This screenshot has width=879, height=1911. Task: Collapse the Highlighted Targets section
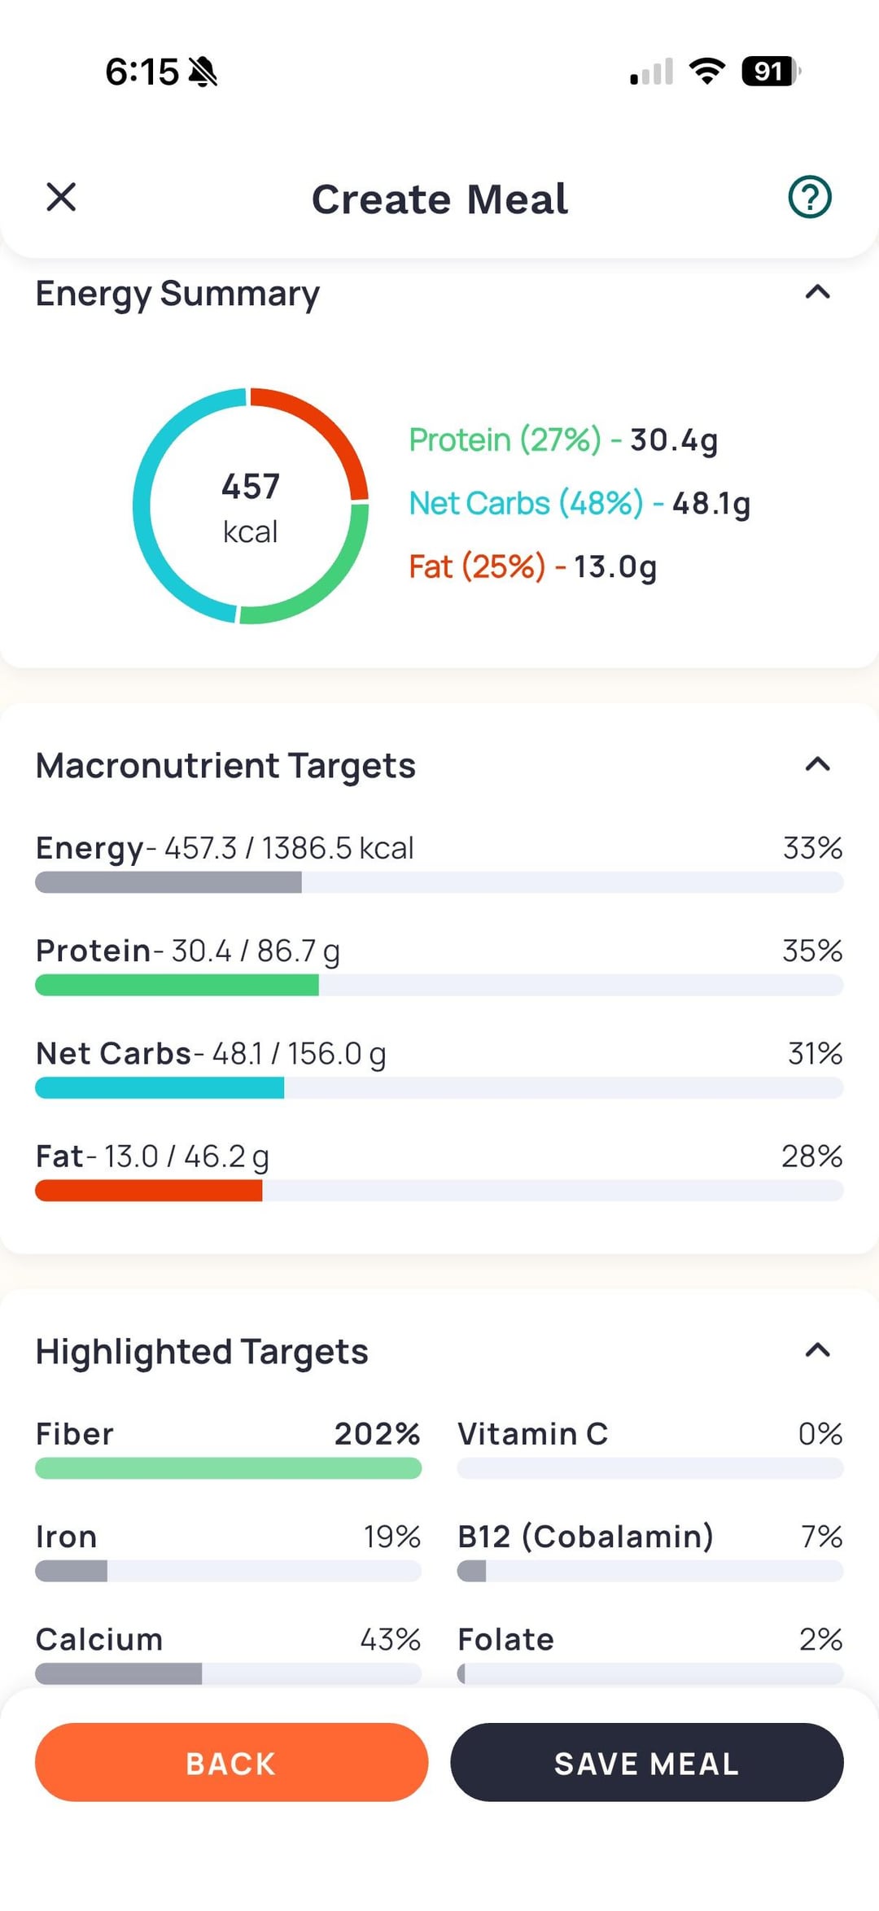click(817, 1351)
